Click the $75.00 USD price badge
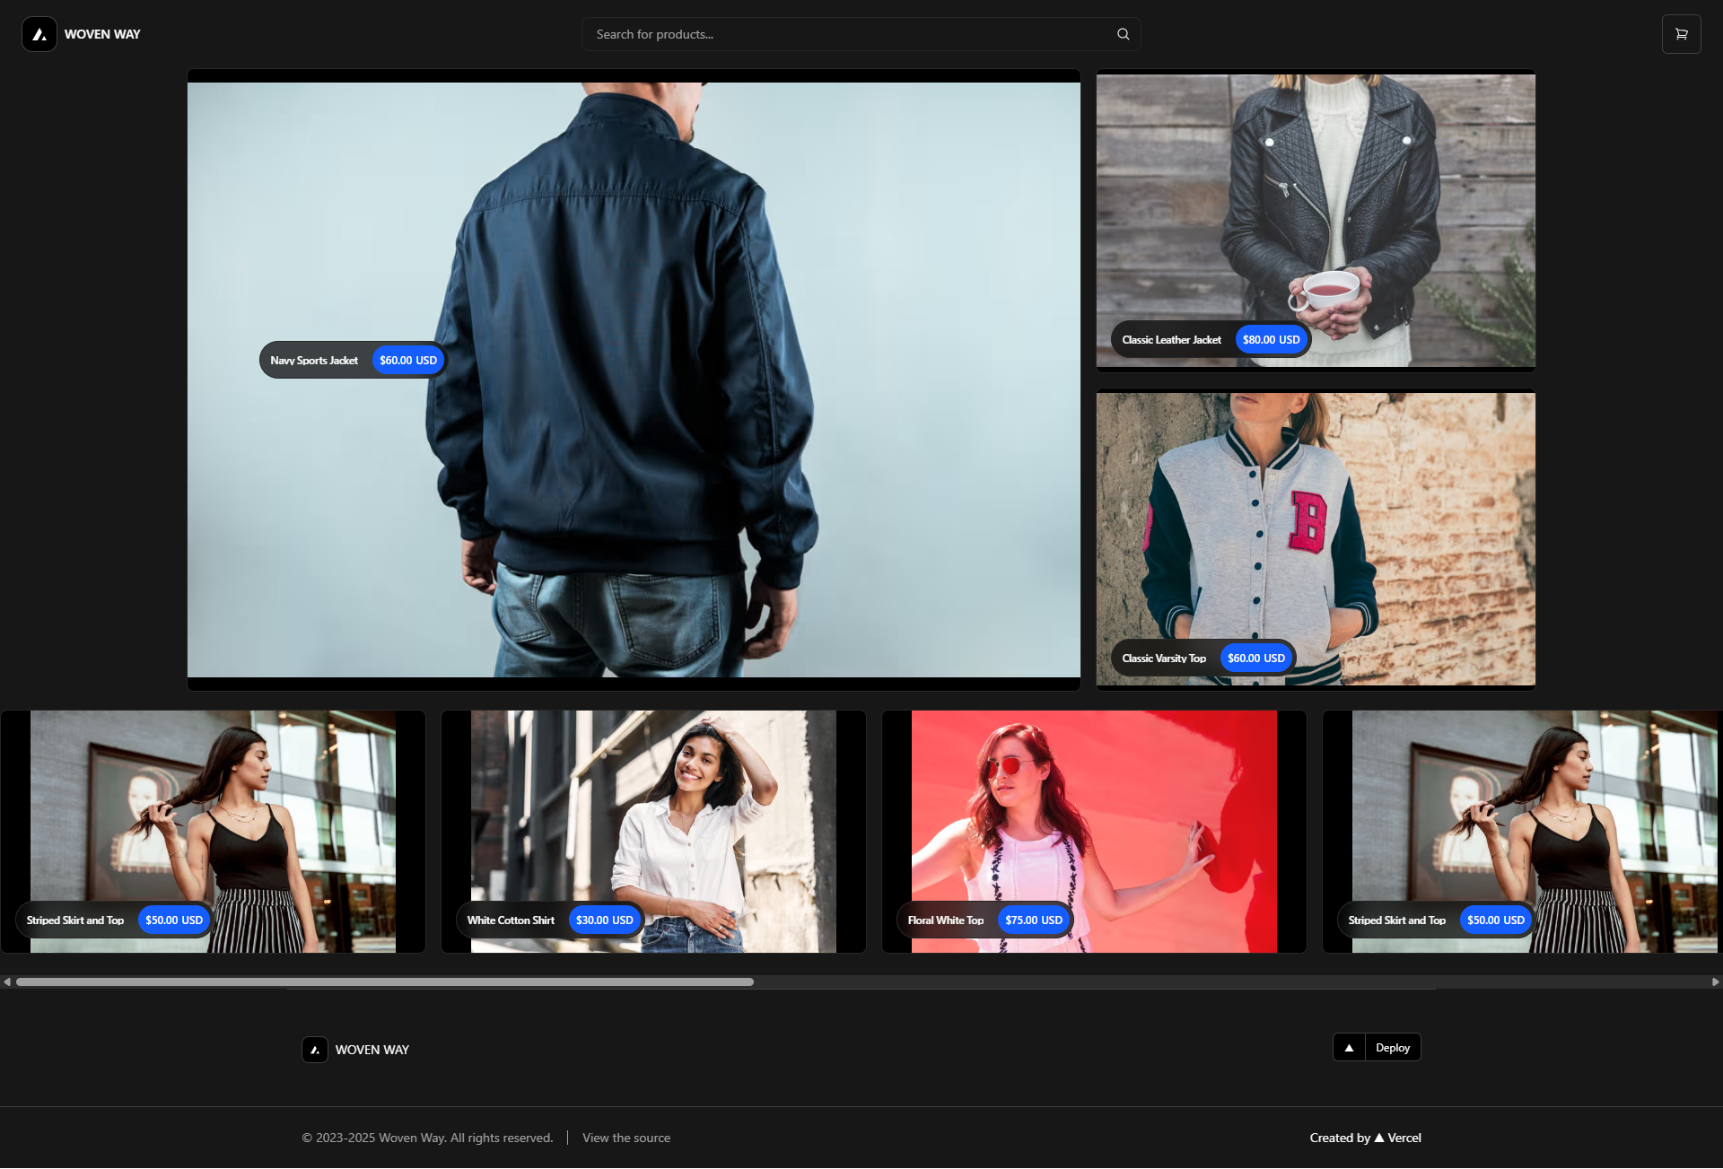Viewport: 1723px width, 1169px height. click(x=1034, y=920)
